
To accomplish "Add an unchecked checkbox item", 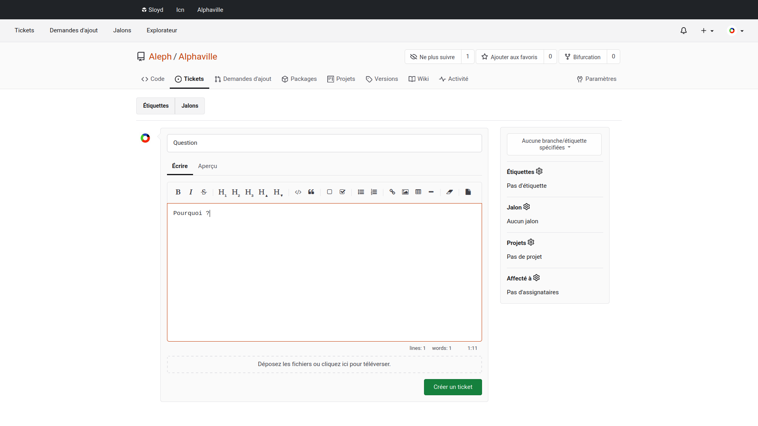I will coord(329,192).
